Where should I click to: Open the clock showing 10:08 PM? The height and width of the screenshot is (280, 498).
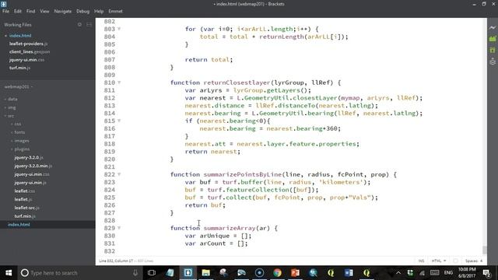click(467, 273)
